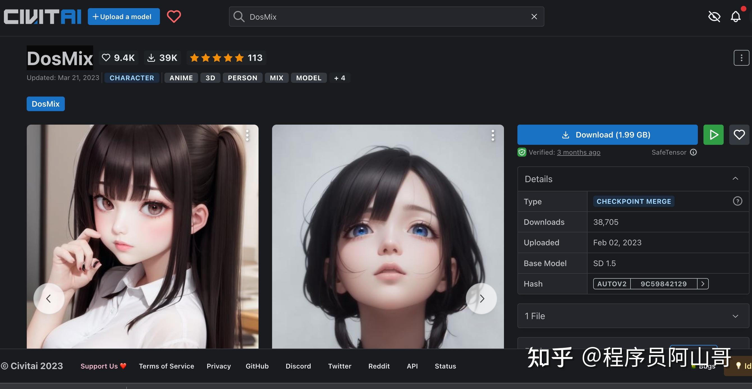Click the ANIME tag
752x389 pixels.
[181, 78]
